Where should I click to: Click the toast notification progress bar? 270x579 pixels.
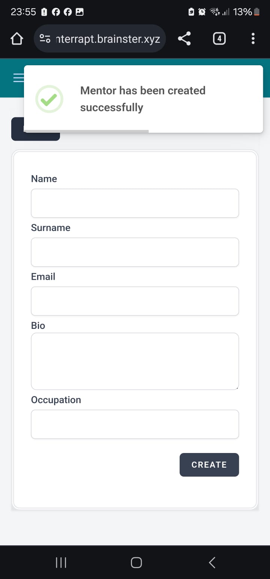(x=86, y=131)
